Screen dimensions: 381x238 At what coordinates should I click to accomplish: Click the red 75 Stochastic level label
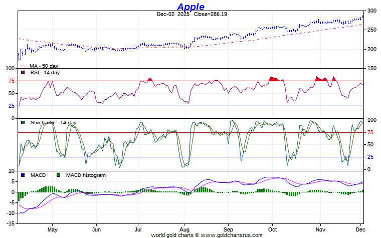point(370,132)
